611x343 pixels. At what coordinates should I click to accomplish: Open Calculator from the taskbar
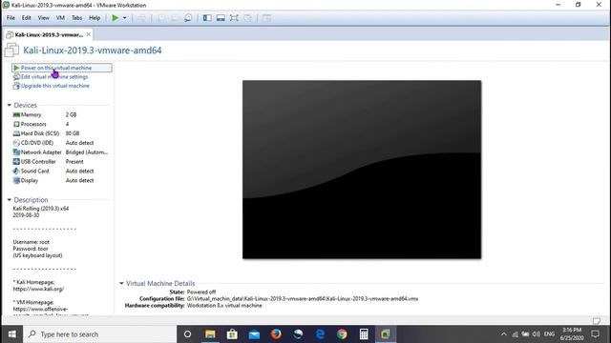364,334
